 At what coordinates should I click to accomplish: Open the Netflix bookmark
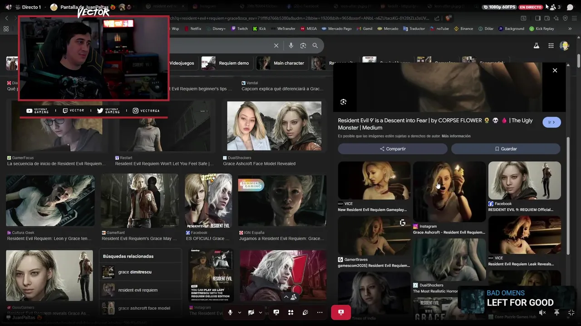(192, 29)
